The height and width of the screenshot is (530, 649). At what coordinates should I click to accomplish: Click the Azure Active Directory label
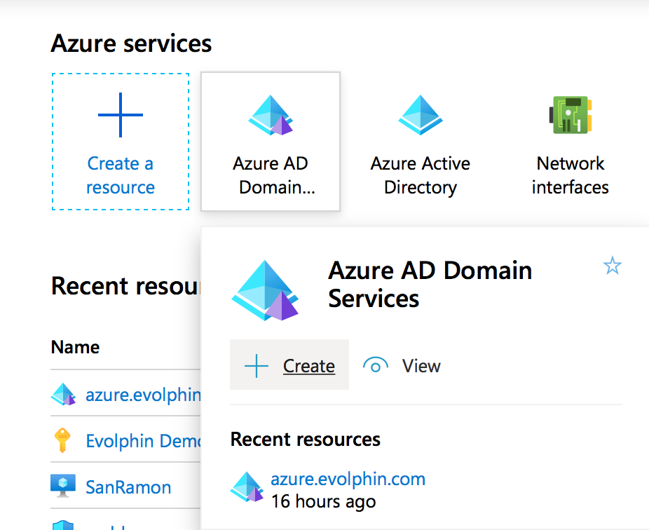click(421, 175)
